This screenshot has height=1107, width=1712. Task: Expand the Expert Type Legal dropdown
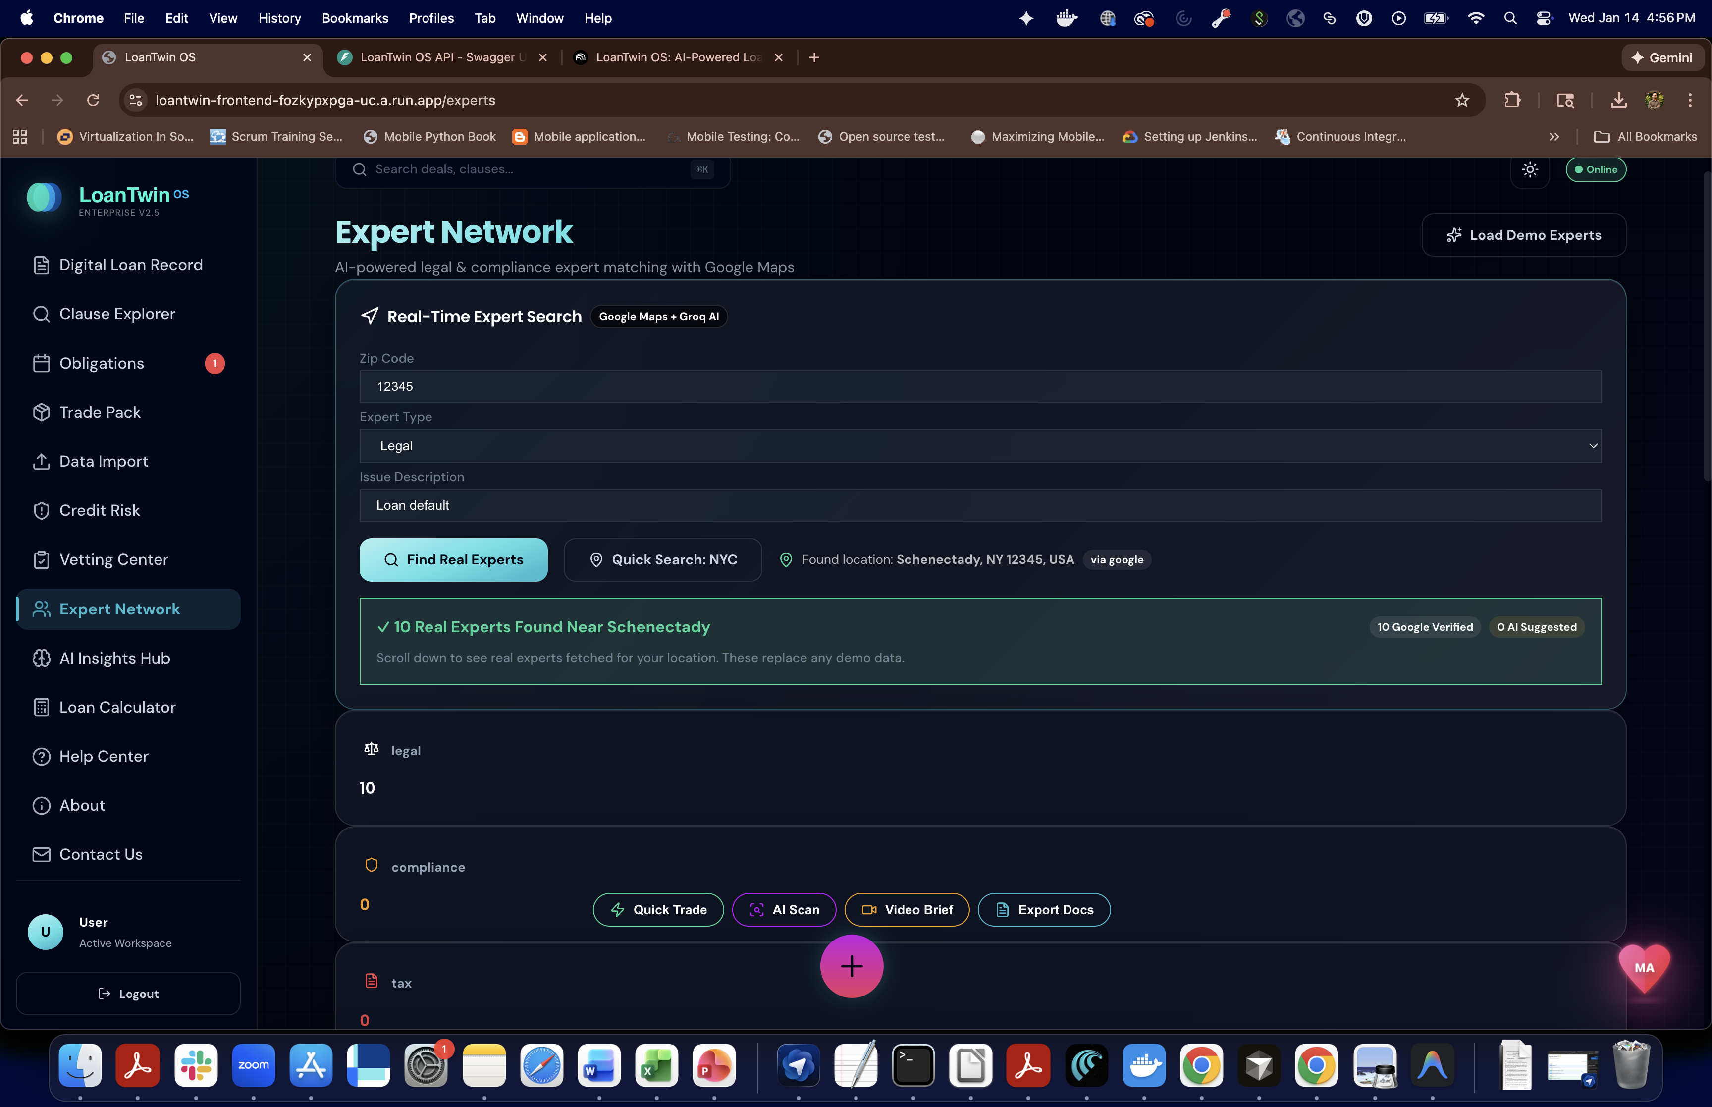(x=980, y=445)
